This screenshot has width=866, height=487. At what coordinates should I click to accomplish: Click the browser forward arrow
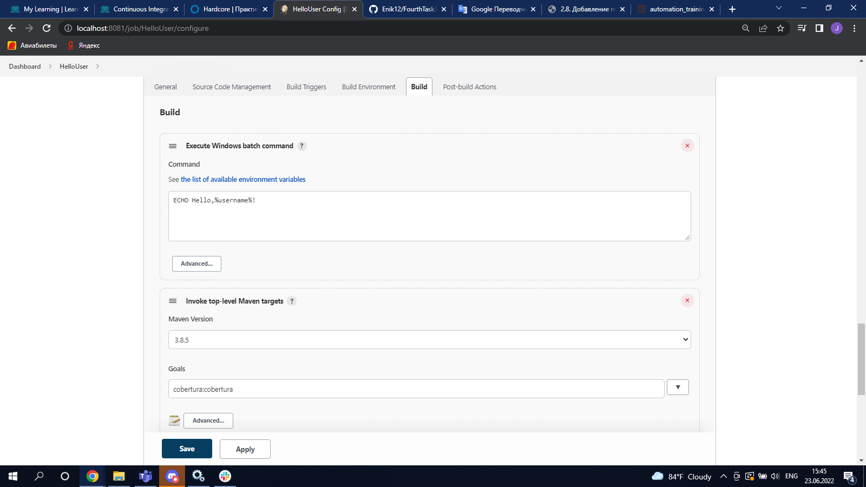[x=29, y=28]
